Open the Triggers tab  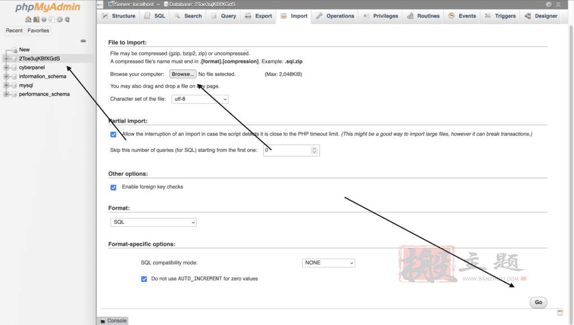pos(499,16)
